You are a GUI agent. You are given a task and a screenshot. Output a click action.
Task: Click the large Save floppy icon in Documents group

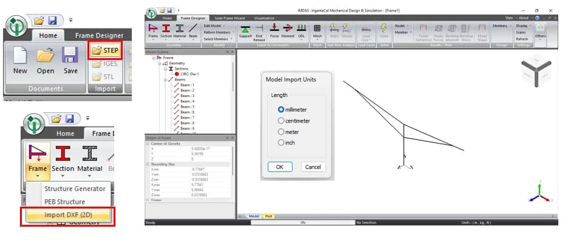click(70, 56)
